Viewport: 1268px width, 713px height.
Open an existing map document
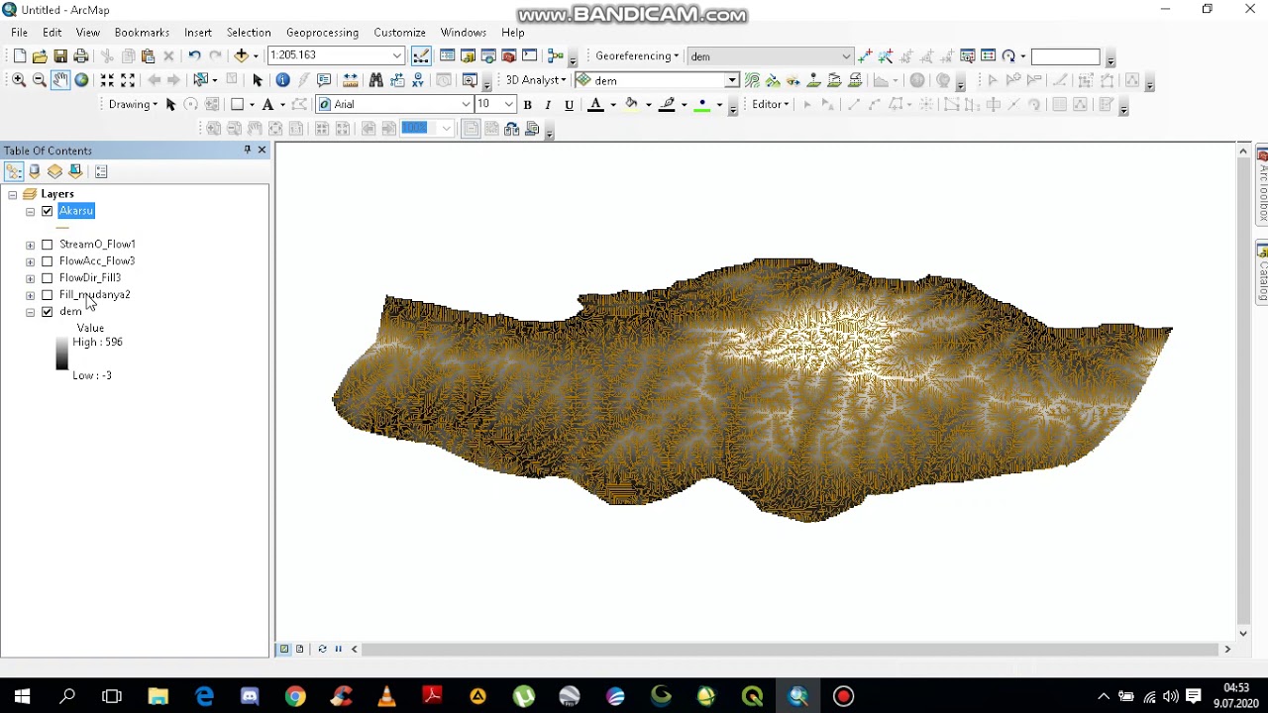click(40, 56)
